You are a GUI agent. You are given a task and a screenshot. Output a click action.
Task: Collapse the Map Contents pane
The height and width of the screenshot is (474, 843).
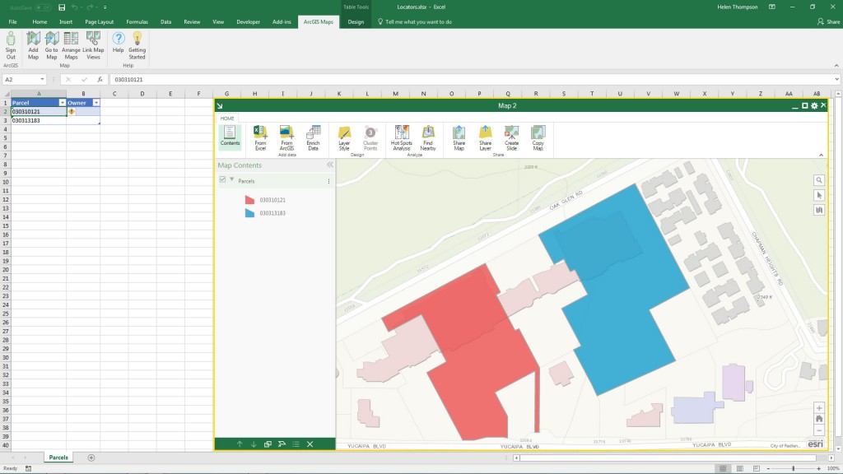pos(329,165)
